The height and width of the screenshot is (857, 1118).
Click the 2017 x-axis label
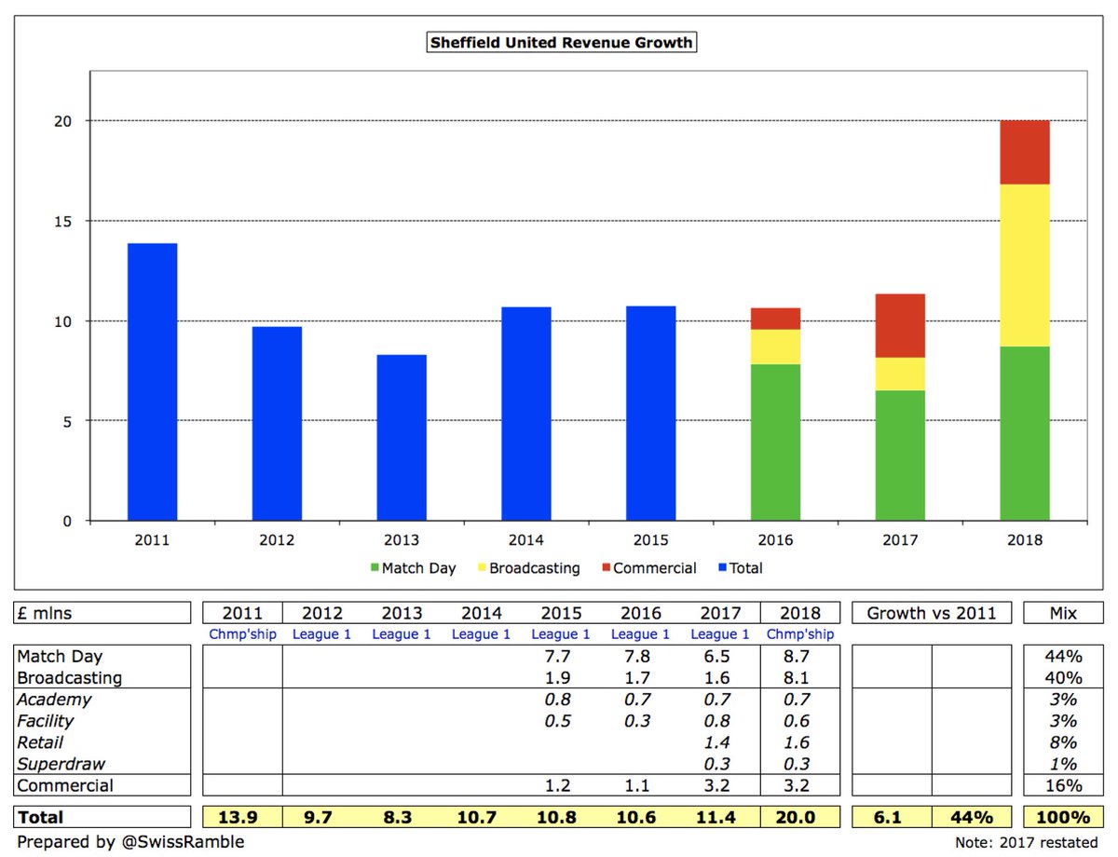(900, 539)
